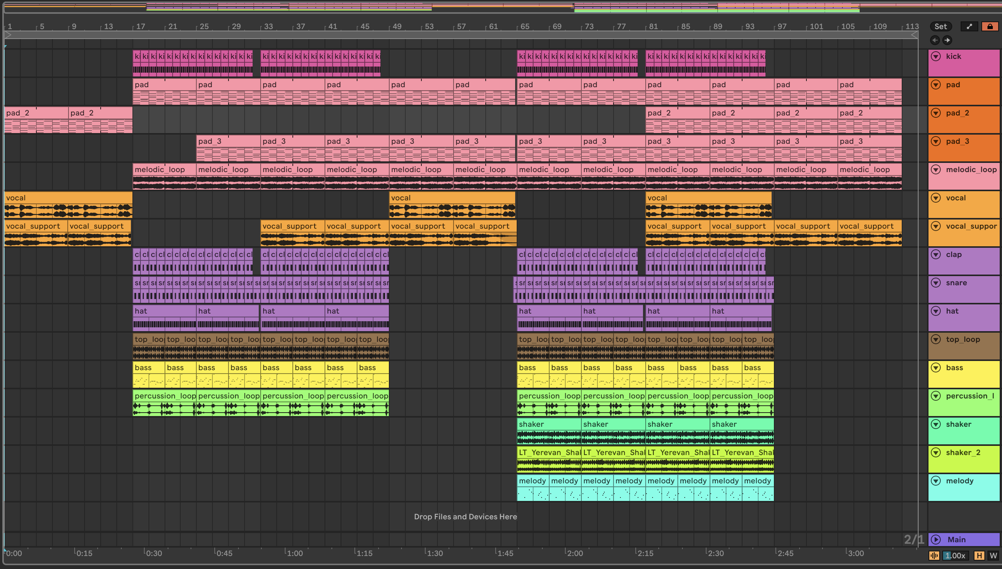Unfold the shaker_2 track

coord(935,452)
